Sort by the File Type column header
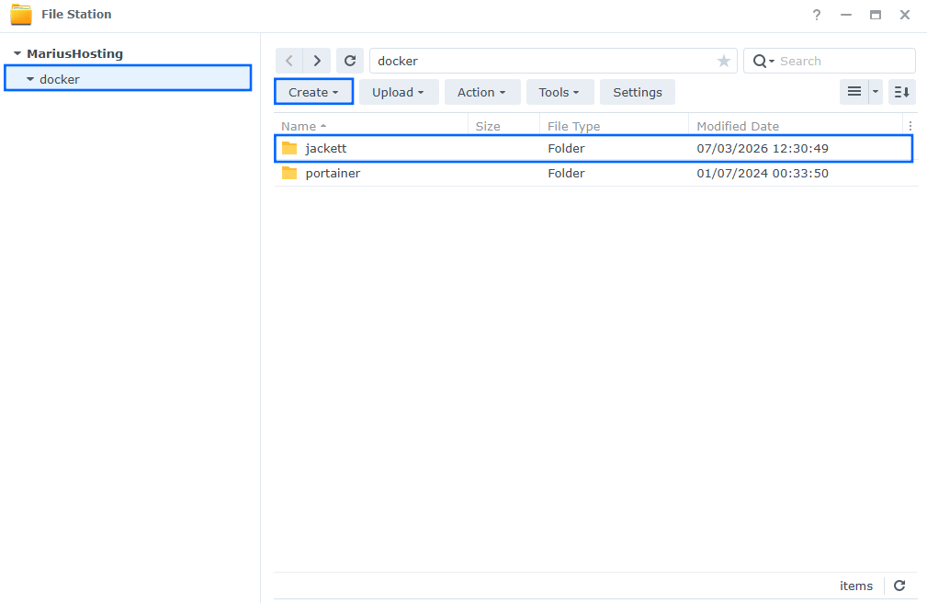The image size is (927, 603). 615,126
